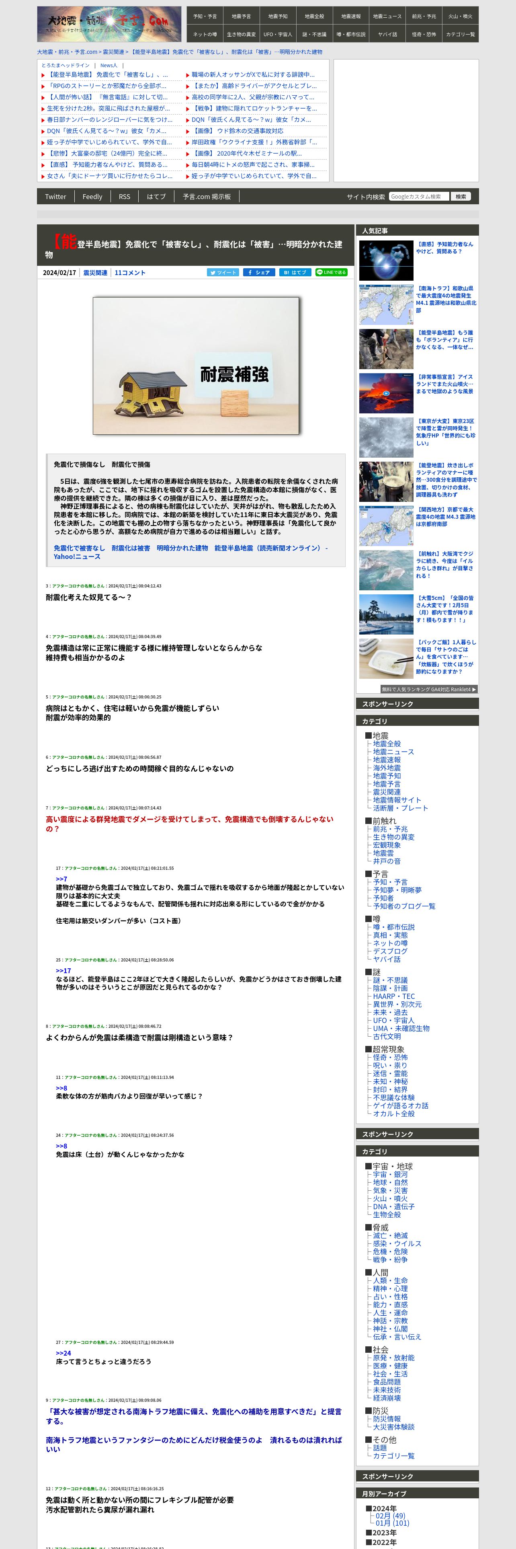This screenshot has height=1549, width=516.
Task: Select 生き物の異変 category
Action: click(393, 837)
